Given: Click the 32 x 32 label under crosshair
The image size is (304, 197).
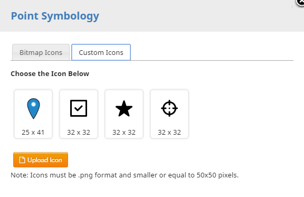Looking at the screenshot, I should (169, 133).
